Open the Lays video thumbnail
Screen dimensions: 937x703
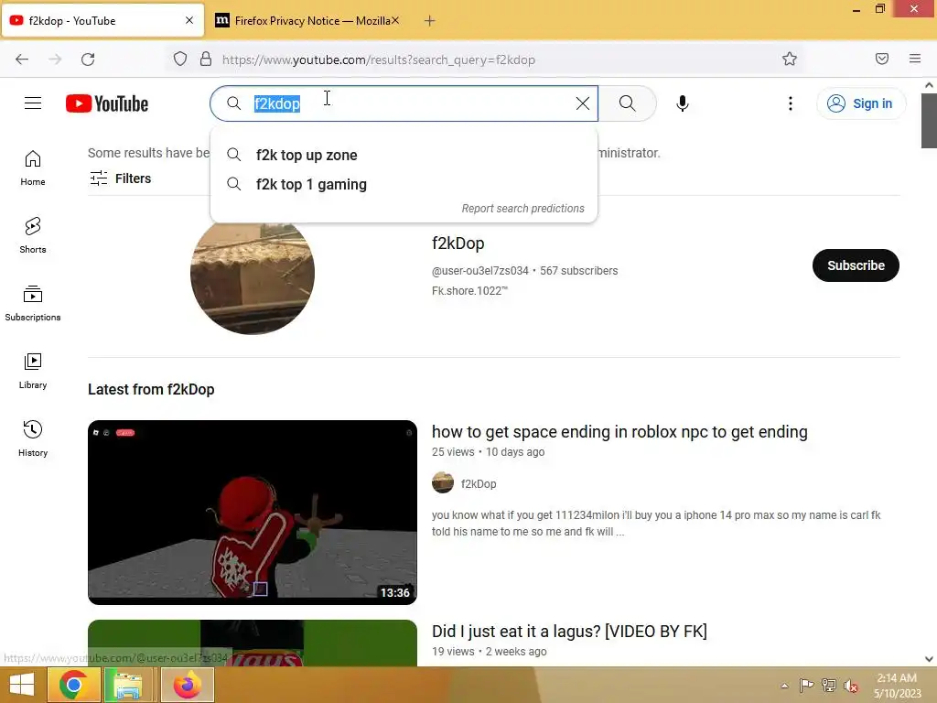point(253,644)
